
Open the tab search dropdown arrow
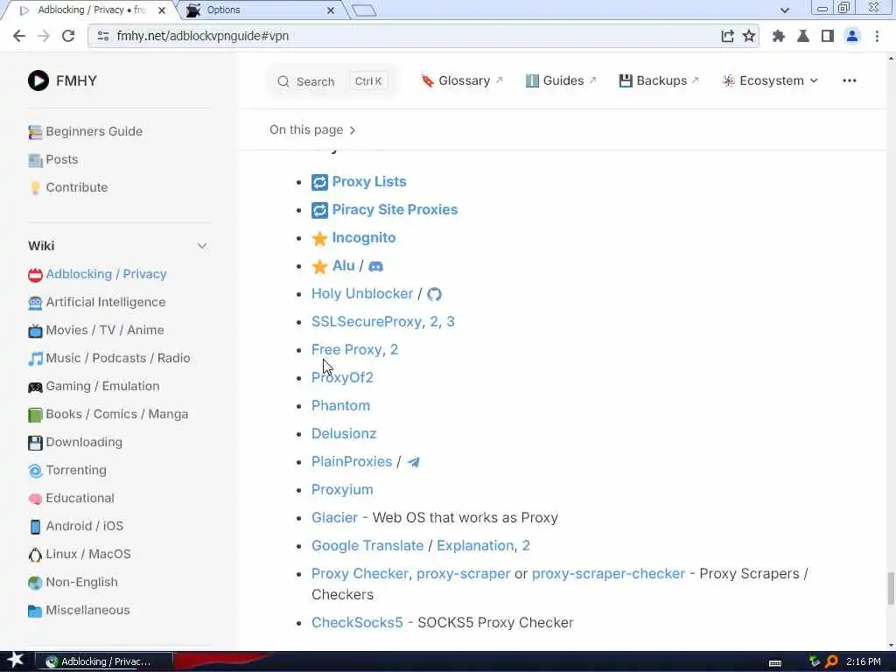pyautogui.click(x=785, y=10)
